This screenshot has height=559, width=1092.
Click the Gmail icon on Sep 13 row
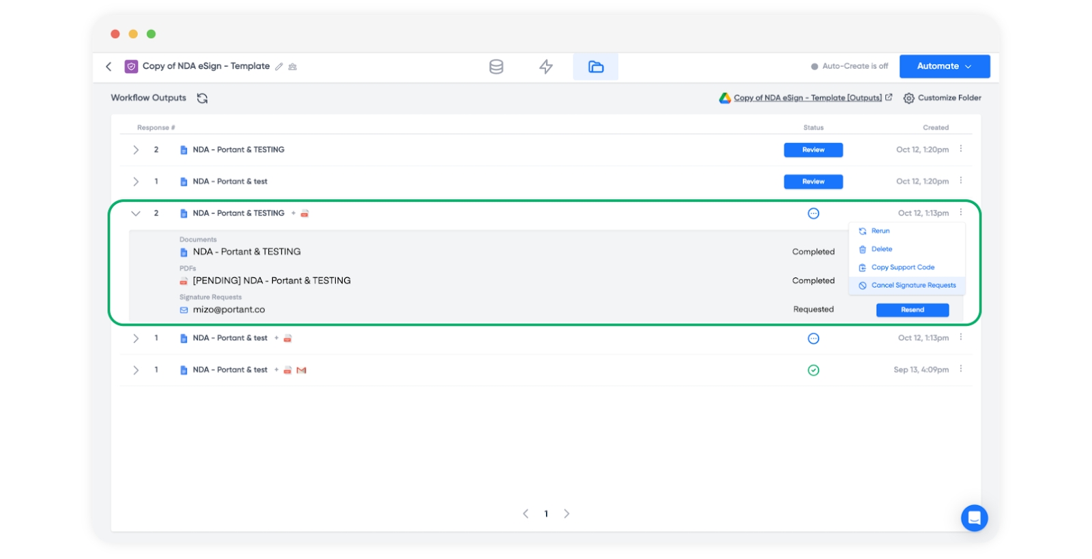pos(302,370)
